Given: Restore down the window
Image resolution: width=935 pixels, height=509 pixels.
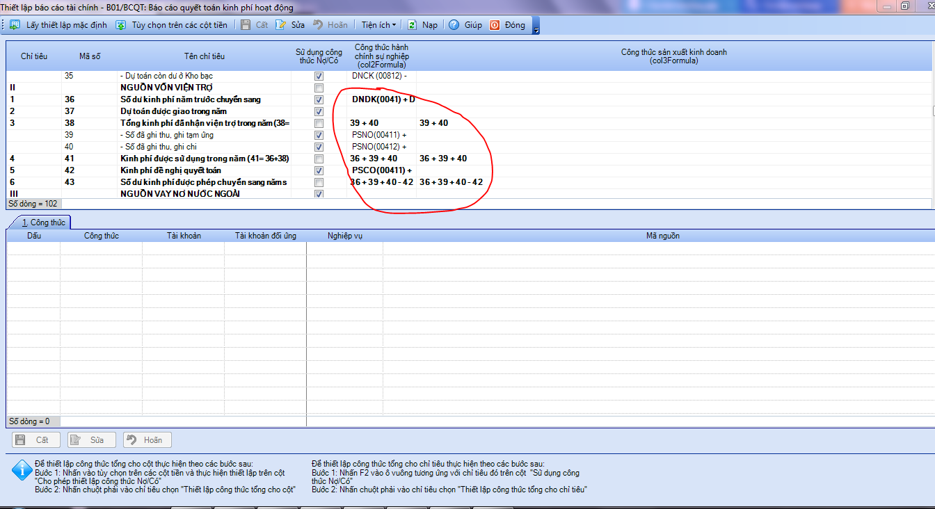Looking at the screenshot, I should [x=905, y=6].
